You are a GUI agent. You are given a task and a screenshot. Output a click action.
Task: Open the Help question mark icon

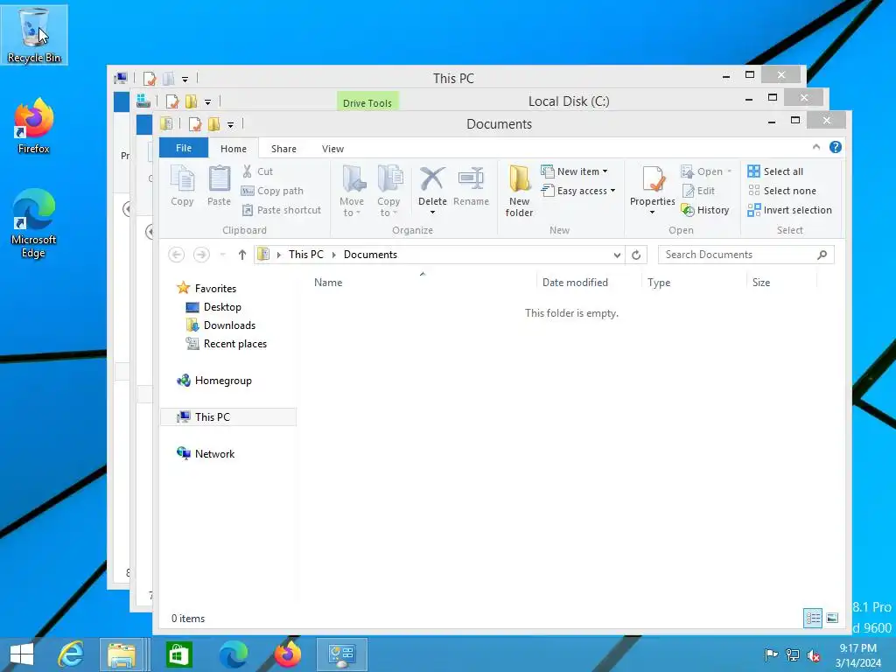click(x=836, y=147)
